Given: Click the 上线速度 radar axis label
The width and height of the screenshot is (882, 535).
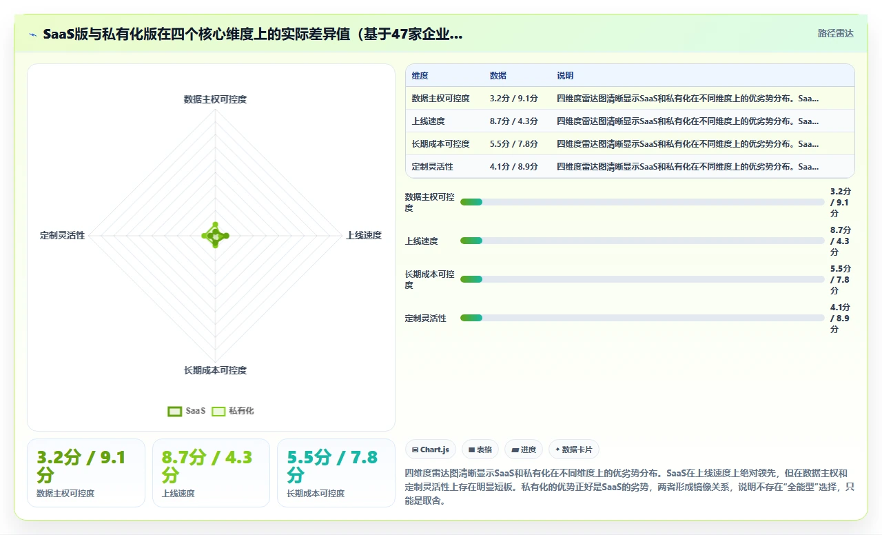Looking at the screenshot, I should pyautogui.click(x=364, y=235).
